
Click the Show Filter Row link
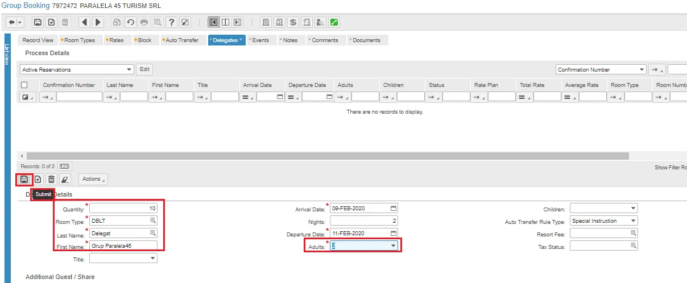tap(671, 168)
